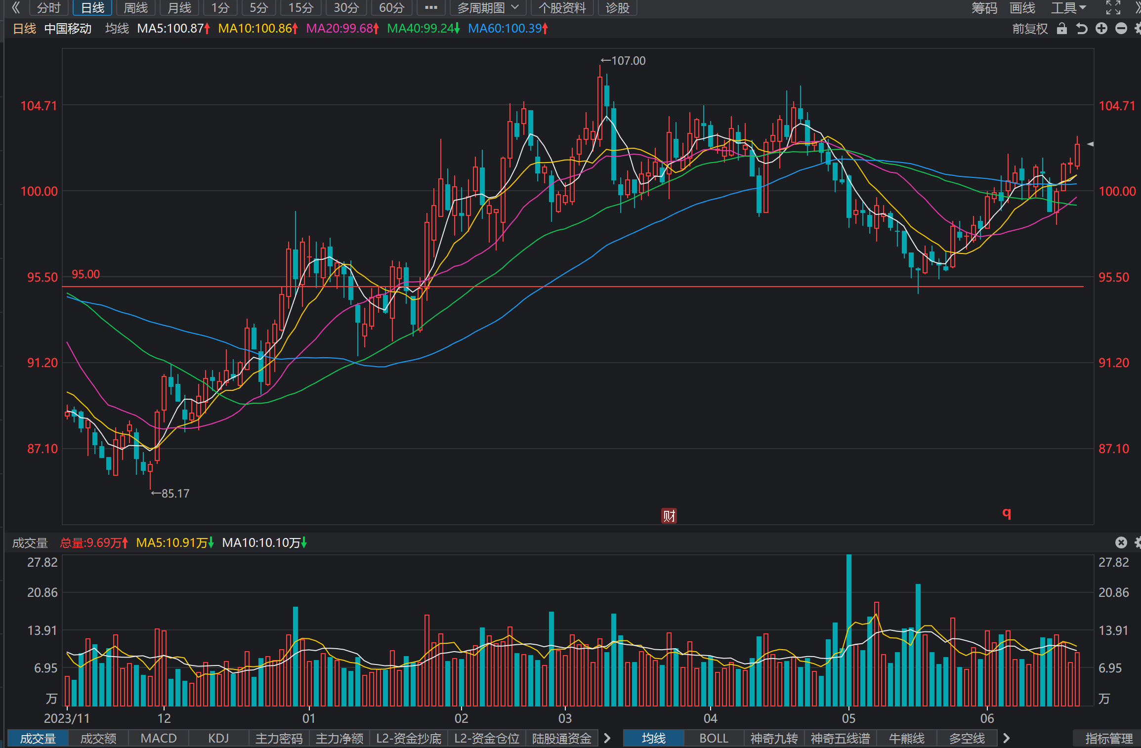The height and width of the screenshot is (748, 1141).
Task: Click the 财 financial report marker
Action: tap(669, 516)
